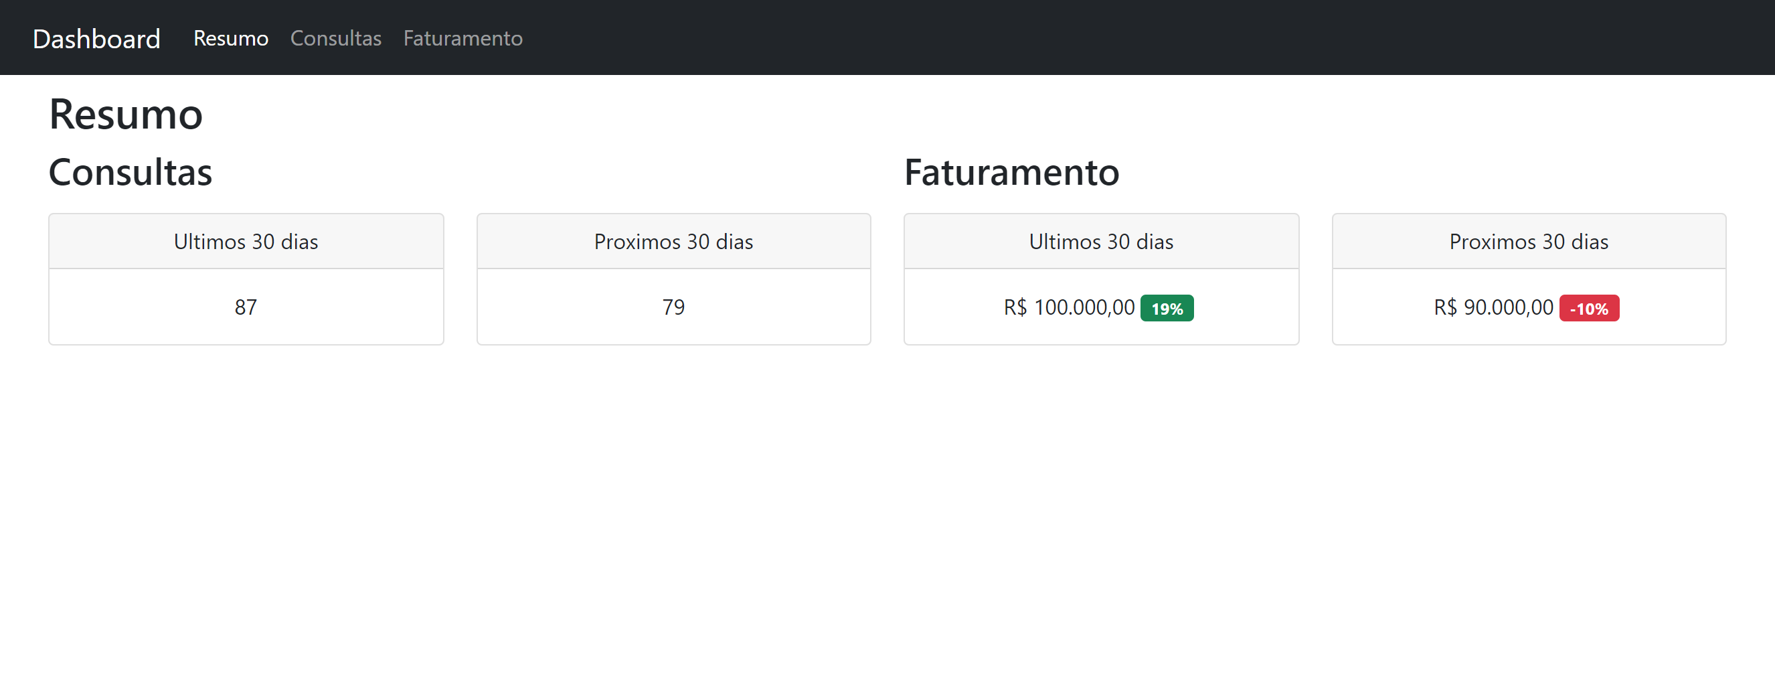Click Proximos 30 dias card under Consultas
Screen dimensions: 1775x687
(x=673, y=279)
